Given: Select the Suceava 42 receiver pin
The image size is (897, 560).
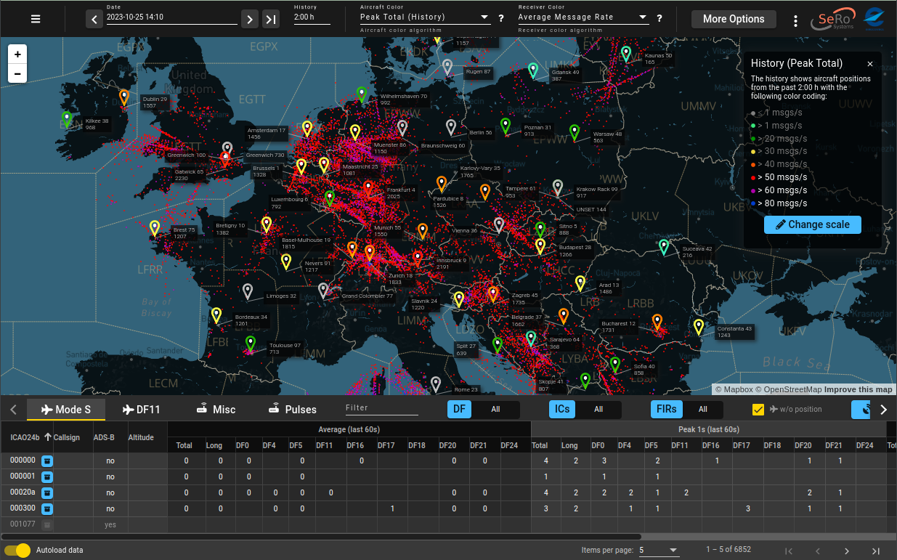Looking at the screenshot, I should click(x=664, y=247).
